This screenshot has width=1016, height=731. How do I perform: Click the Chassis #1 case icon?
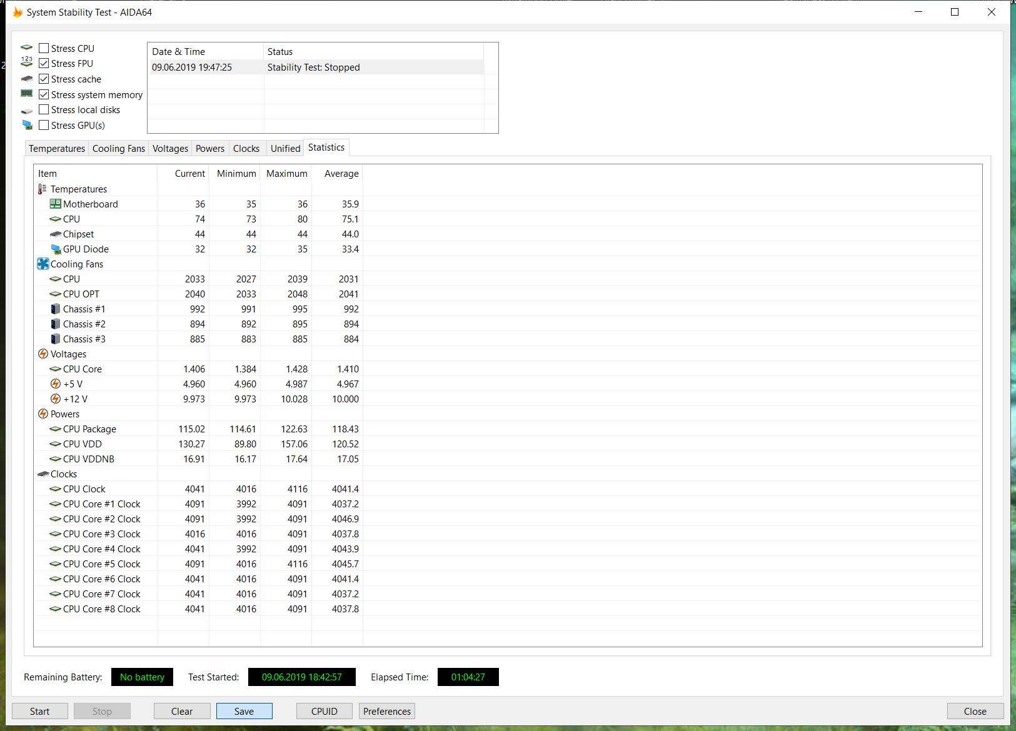[x=56, y=309]
